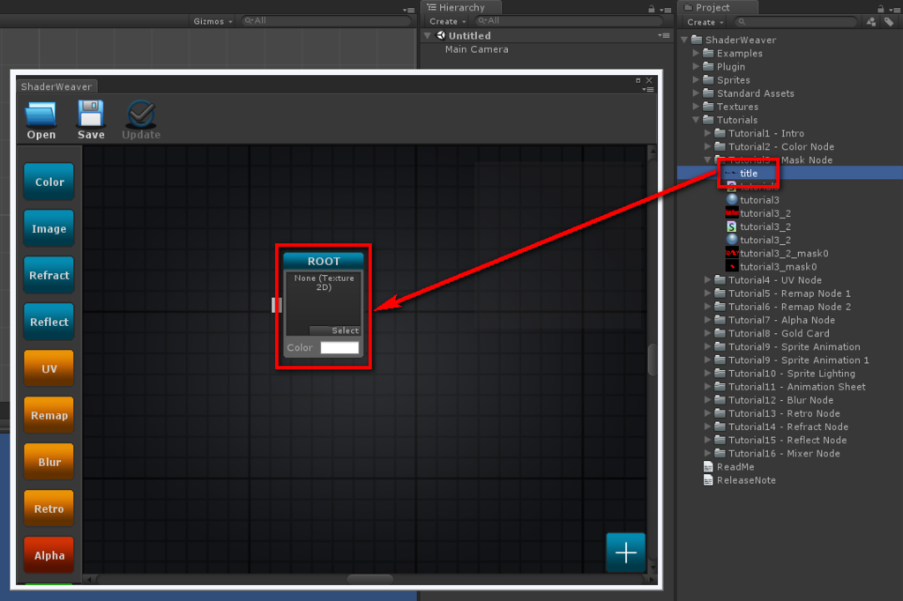Toggle the Project panel lock icon
The width and height of the screenshot is (903, 601).
point(881,9)
